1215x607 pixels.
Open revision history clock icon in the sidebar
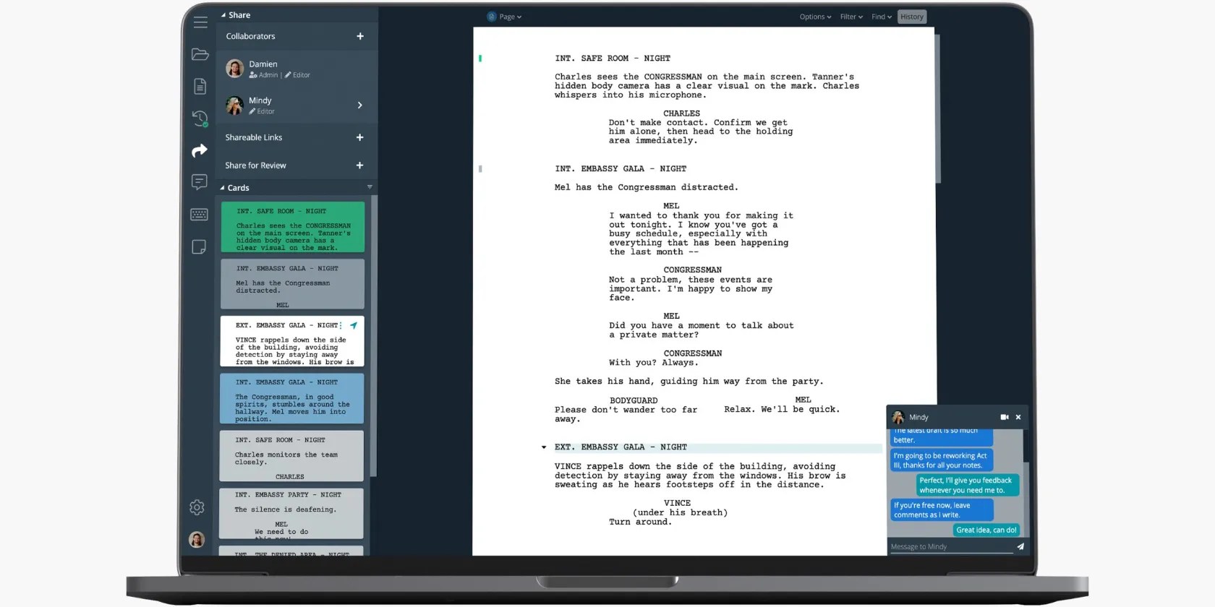[200, 119]
